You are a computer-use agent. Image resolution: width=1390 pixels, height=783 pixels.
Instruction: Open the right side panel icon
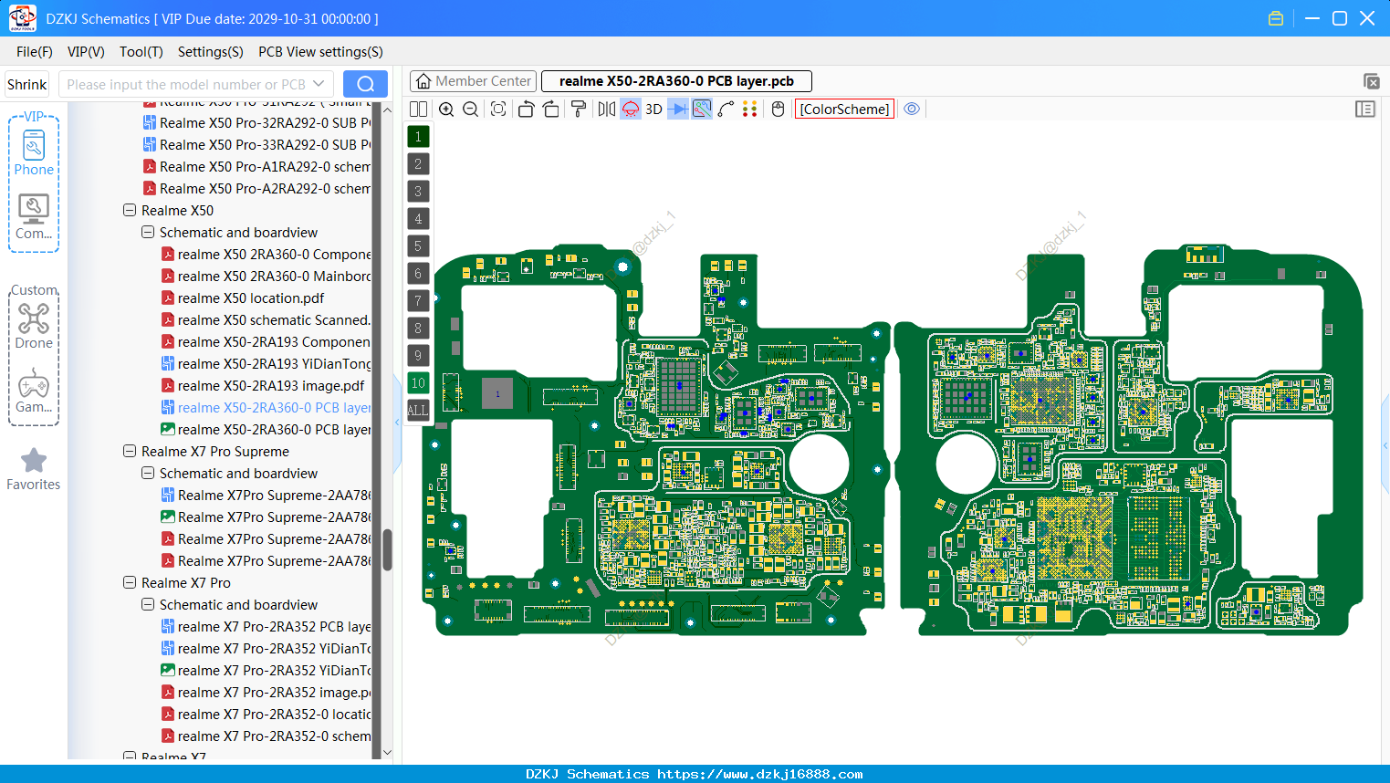1365,110
